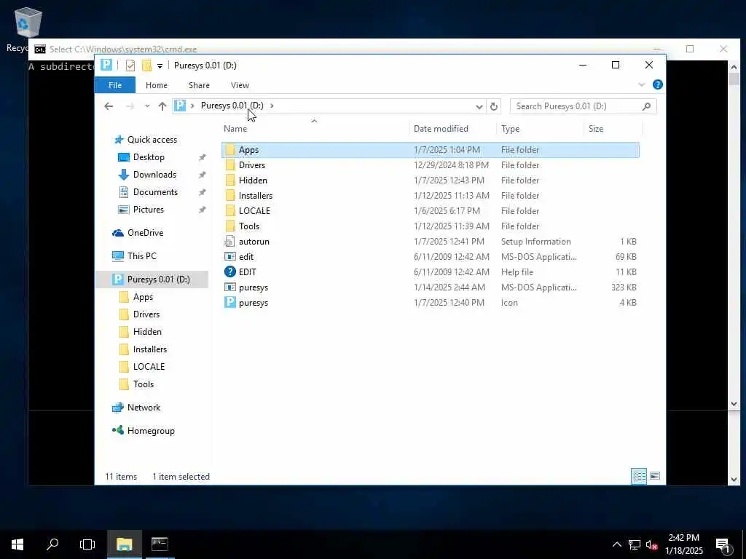Select the puresys MS-DOS application icon

click(x=230, y=287)
